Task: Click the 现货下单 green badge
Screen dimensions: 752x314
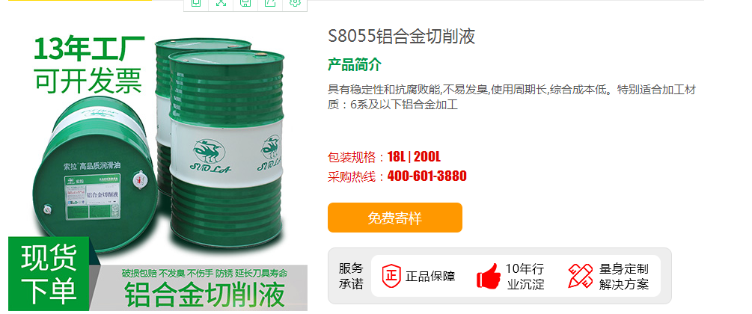Action: pyautogui.click(x=49, y=274)
